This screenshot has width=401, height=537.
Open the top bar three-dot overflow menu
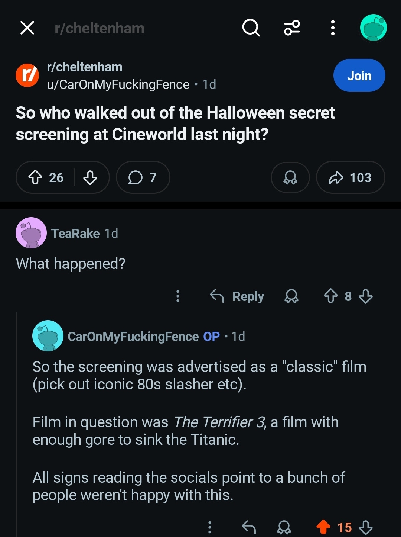click(x=333, y=28)
